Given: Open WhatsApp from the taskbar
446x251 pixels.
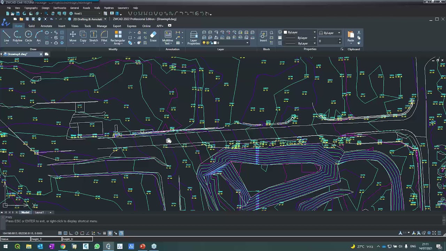Looking at the screenshot, I should coord(97,246).
